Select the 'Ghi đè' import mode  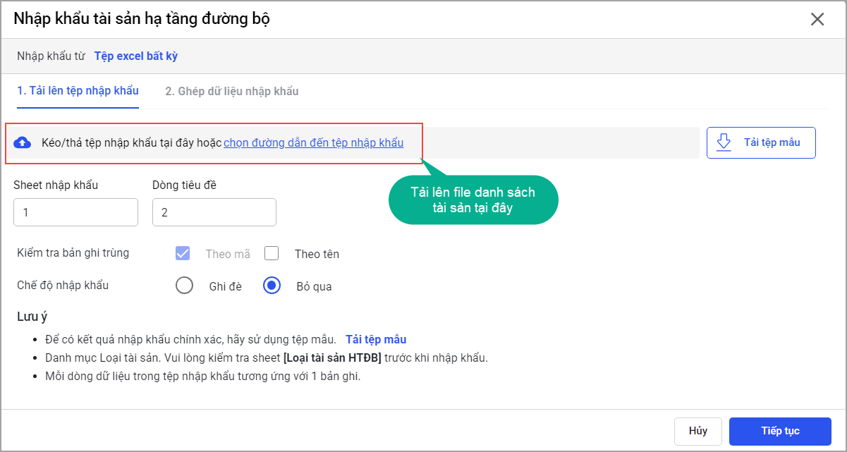click(184, 286)
